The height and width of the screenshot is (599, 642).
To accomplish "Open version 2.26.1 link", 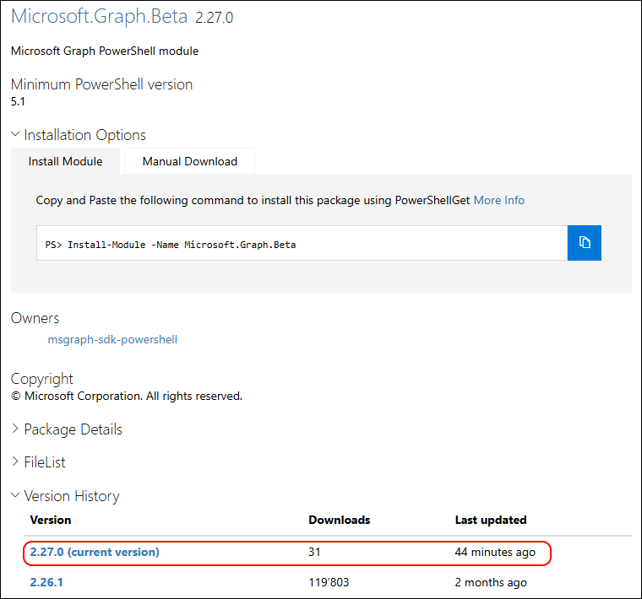I will coord(46,582).
